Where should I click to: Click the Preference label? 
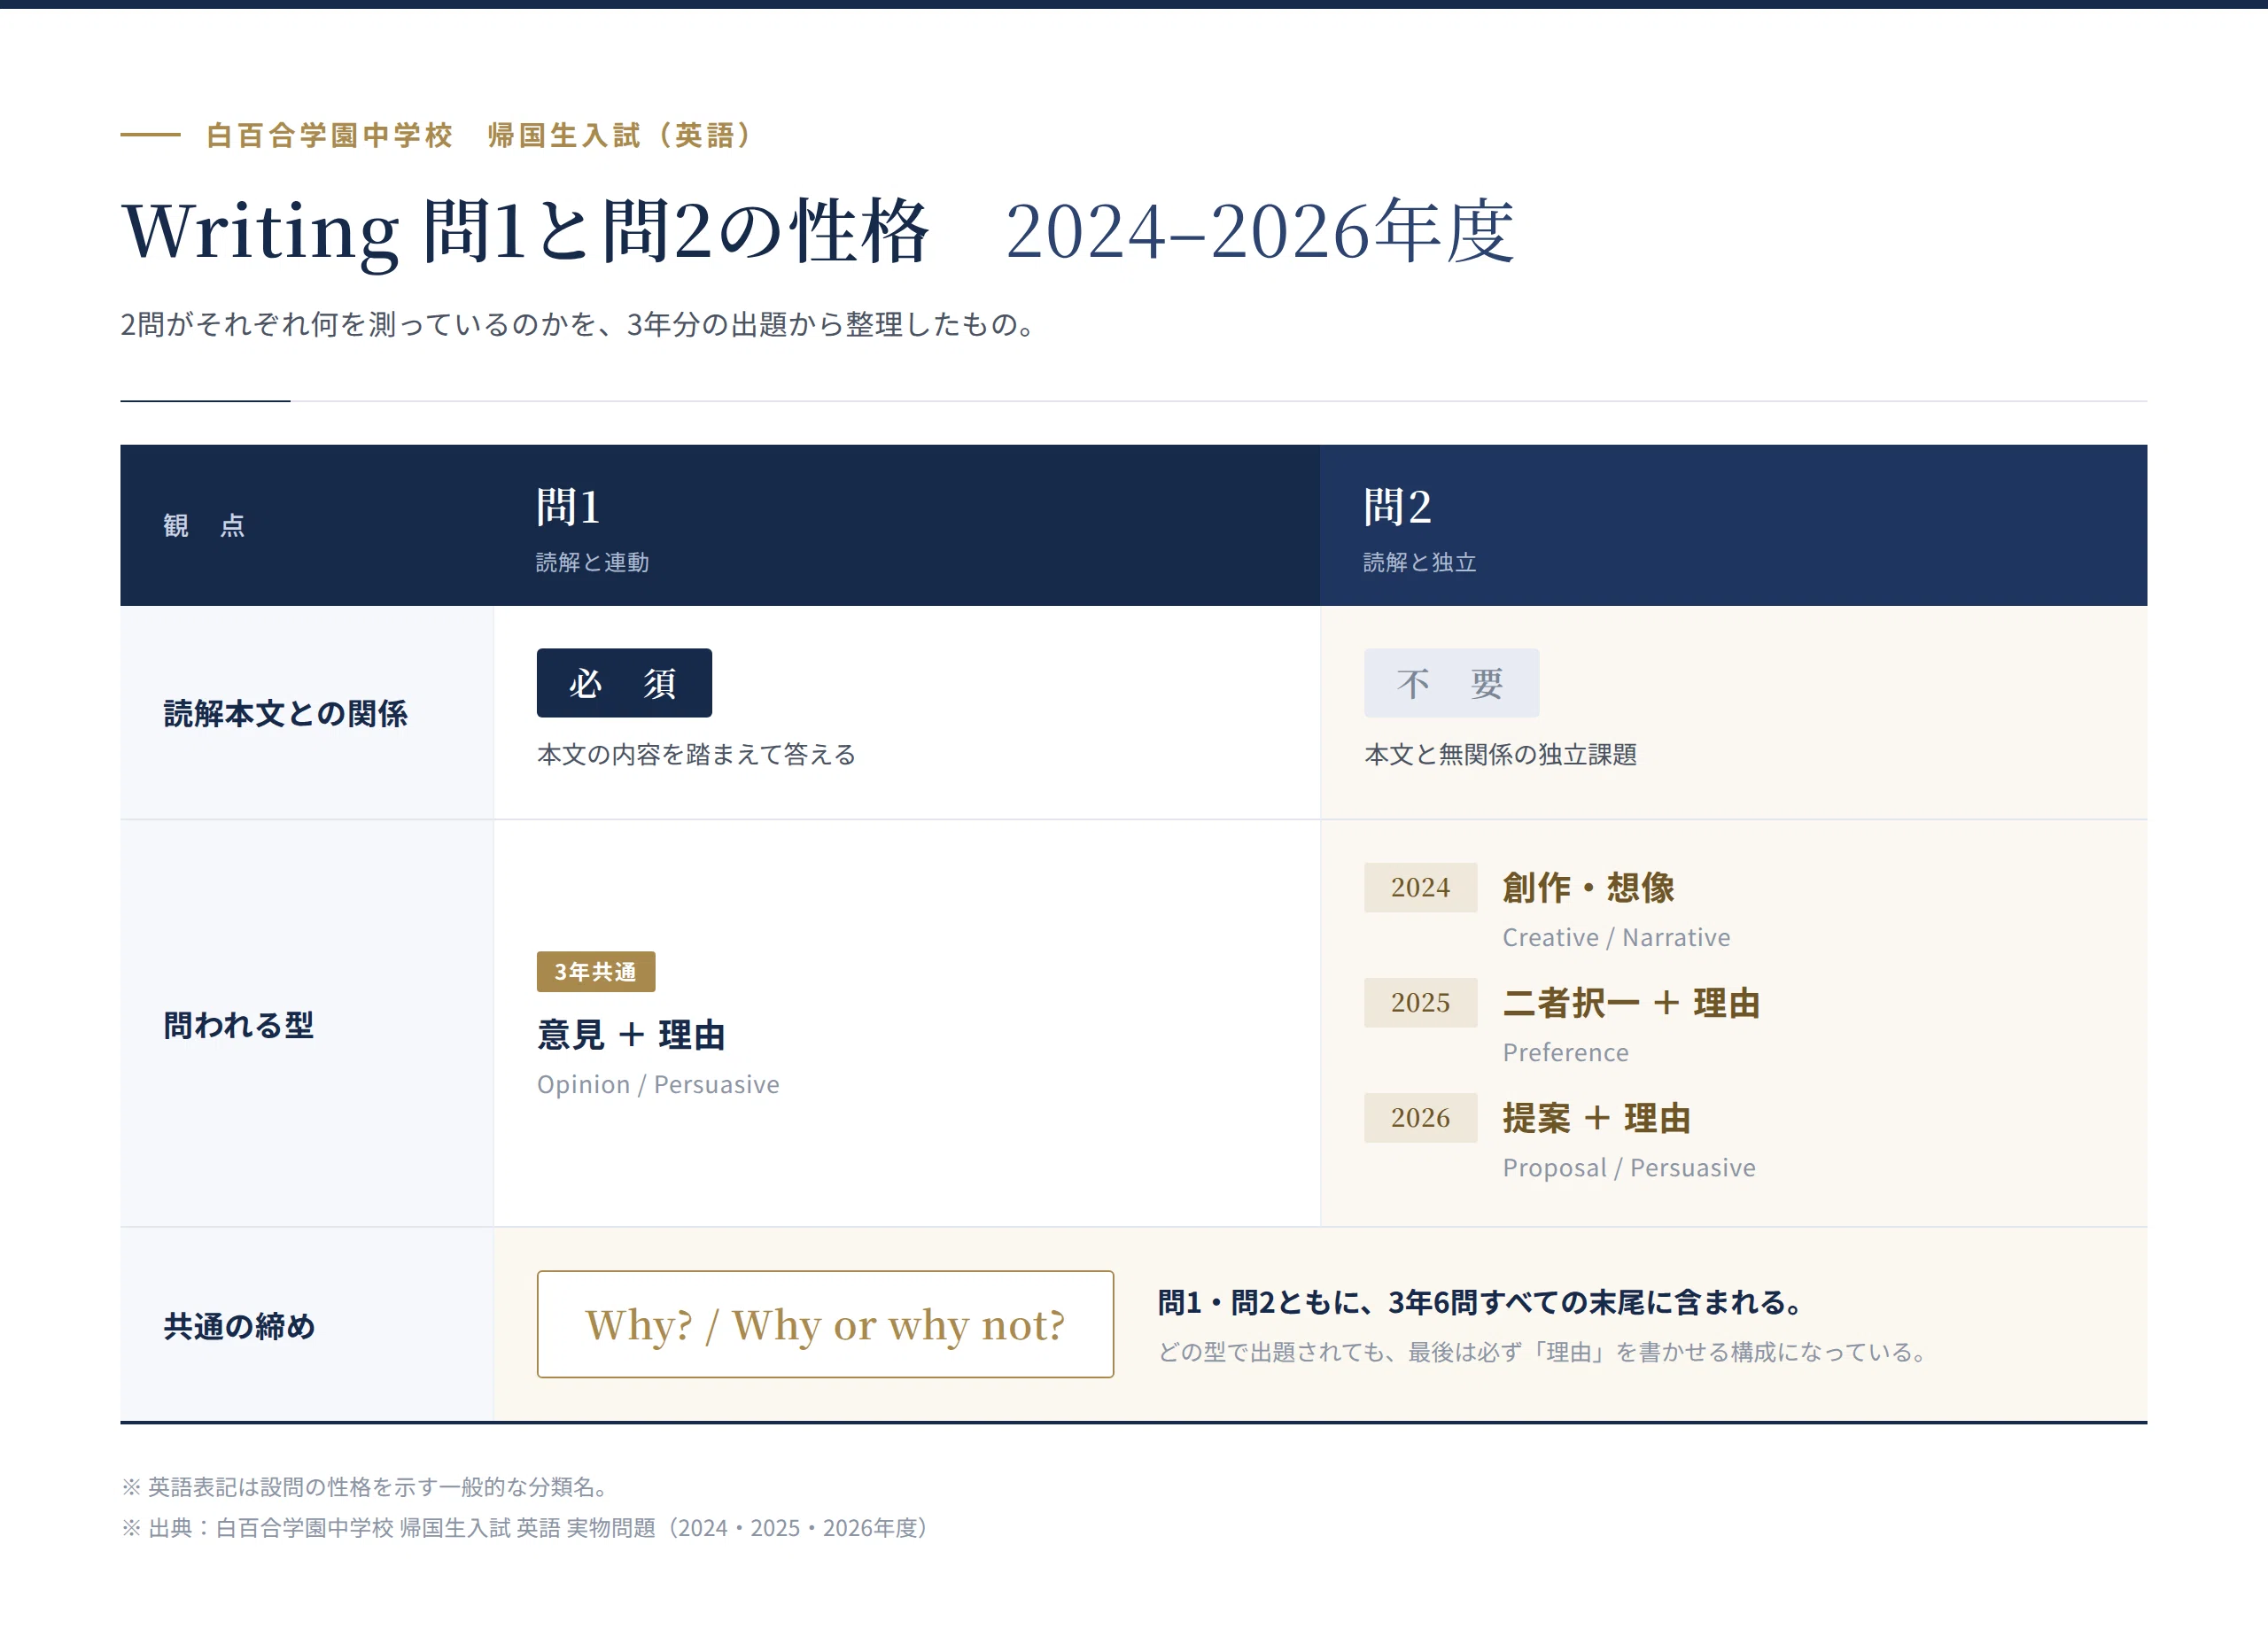point(1565,1052)
